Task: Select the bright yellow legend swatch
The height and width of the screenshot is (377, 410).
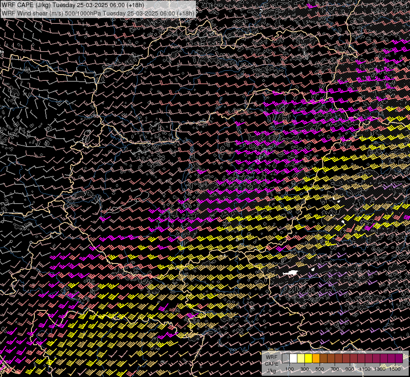Action: tap(309, 359)
